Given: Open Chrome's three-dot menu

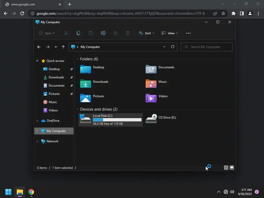Looking at the screenshot, I should [258, 13].
